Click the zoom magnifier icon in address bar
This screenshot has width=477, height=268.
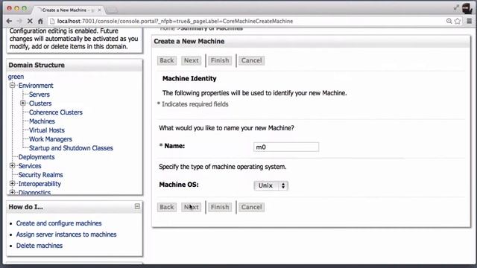click(449, 21)
